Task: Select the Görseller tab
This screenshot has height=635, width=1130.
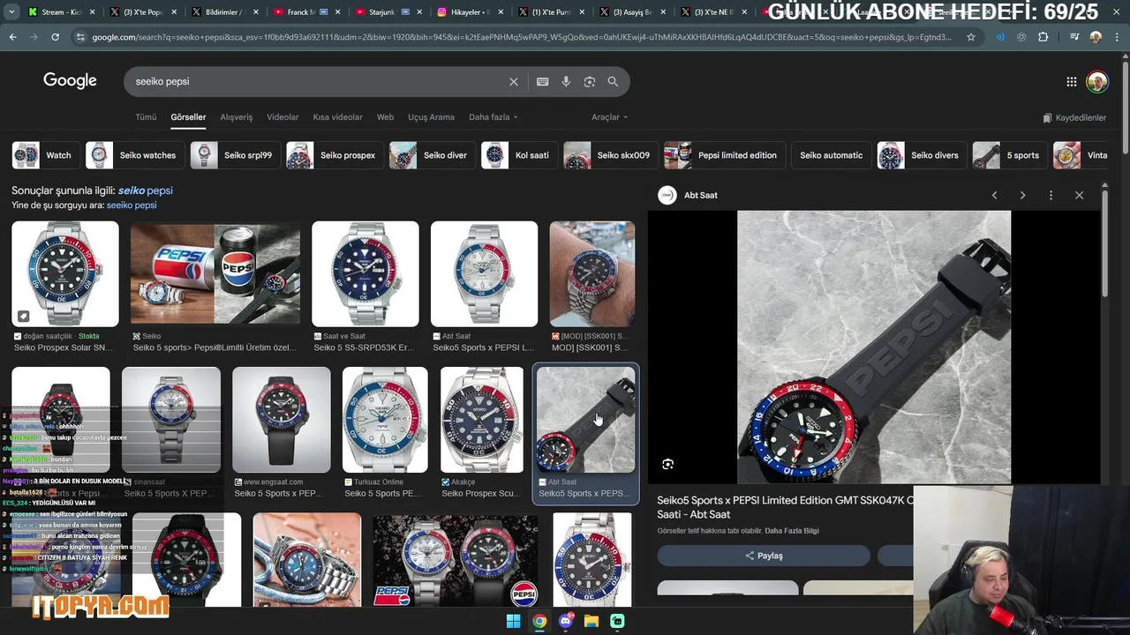Action: tap(188, 117)
